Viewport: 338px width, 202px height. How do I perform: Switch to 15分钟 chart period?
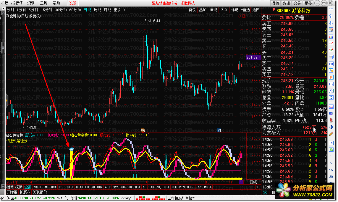pos(46,10)
